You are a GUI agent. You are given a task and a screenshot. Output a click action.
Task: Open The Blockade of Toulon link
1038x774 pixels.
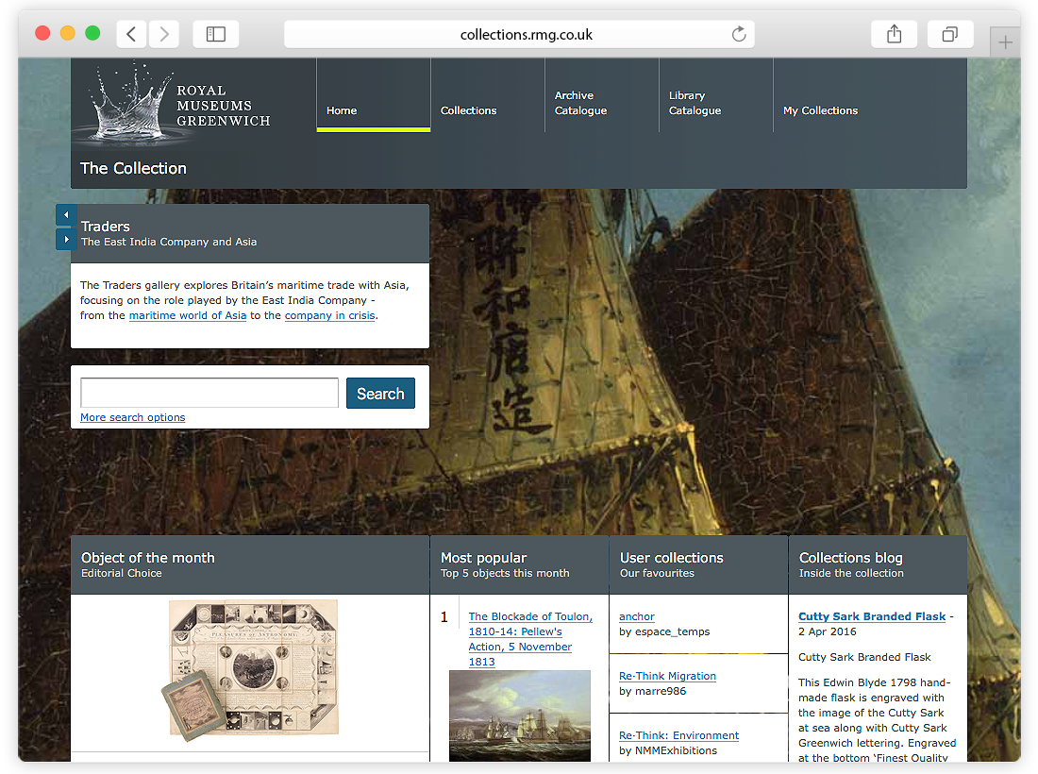530,639
